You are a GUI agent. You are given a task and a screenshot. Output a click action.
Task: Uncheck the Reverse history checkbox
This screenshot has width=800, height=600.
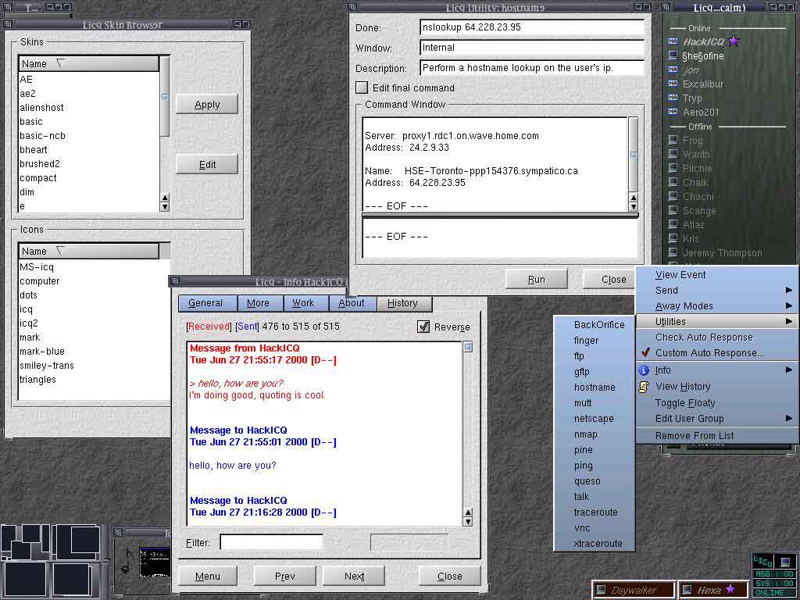(x=423, y=327)
